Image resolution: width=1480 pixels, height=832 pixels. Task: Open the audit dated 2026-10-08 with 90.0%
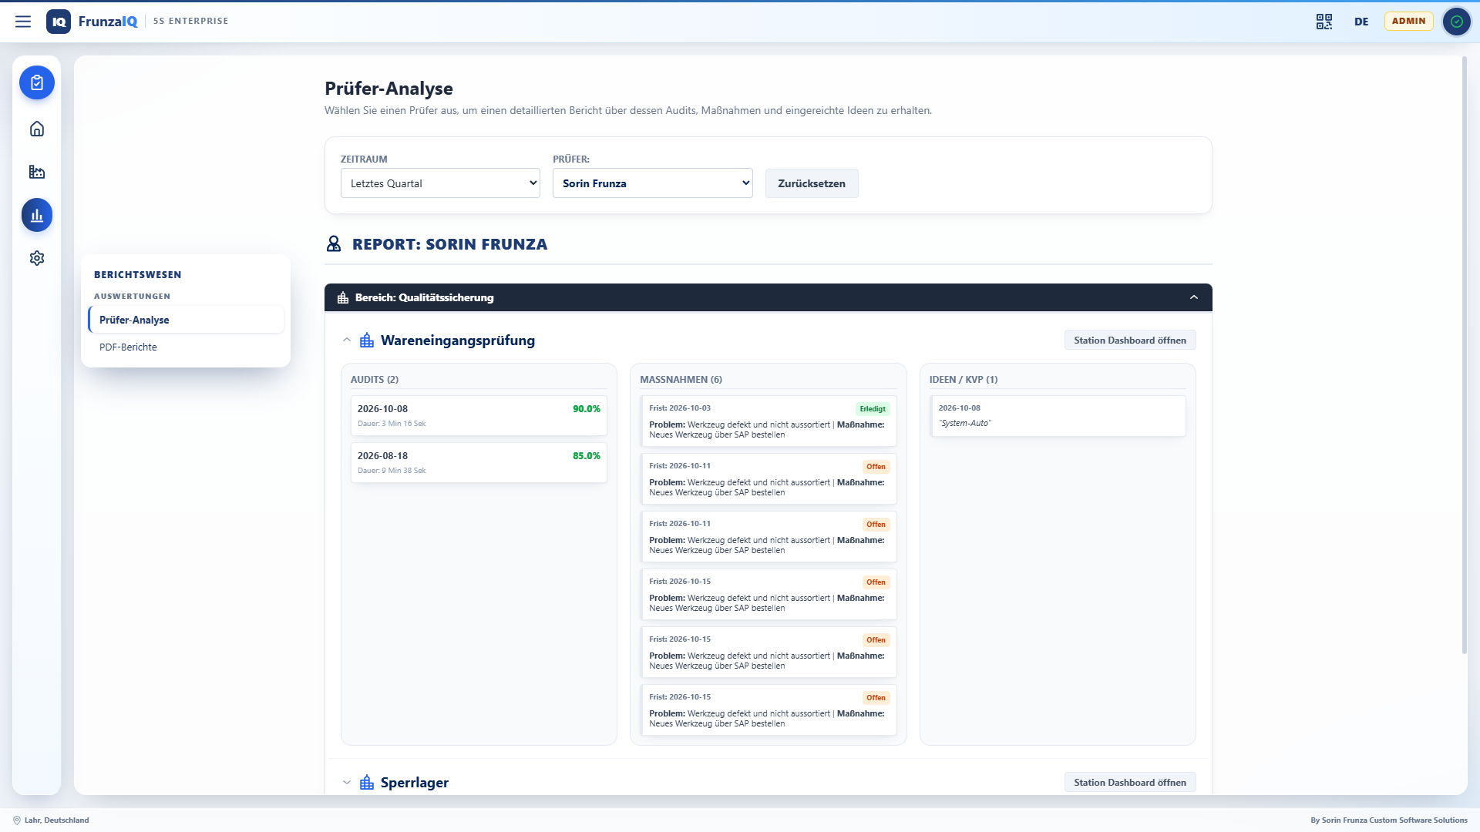(479, 416)
